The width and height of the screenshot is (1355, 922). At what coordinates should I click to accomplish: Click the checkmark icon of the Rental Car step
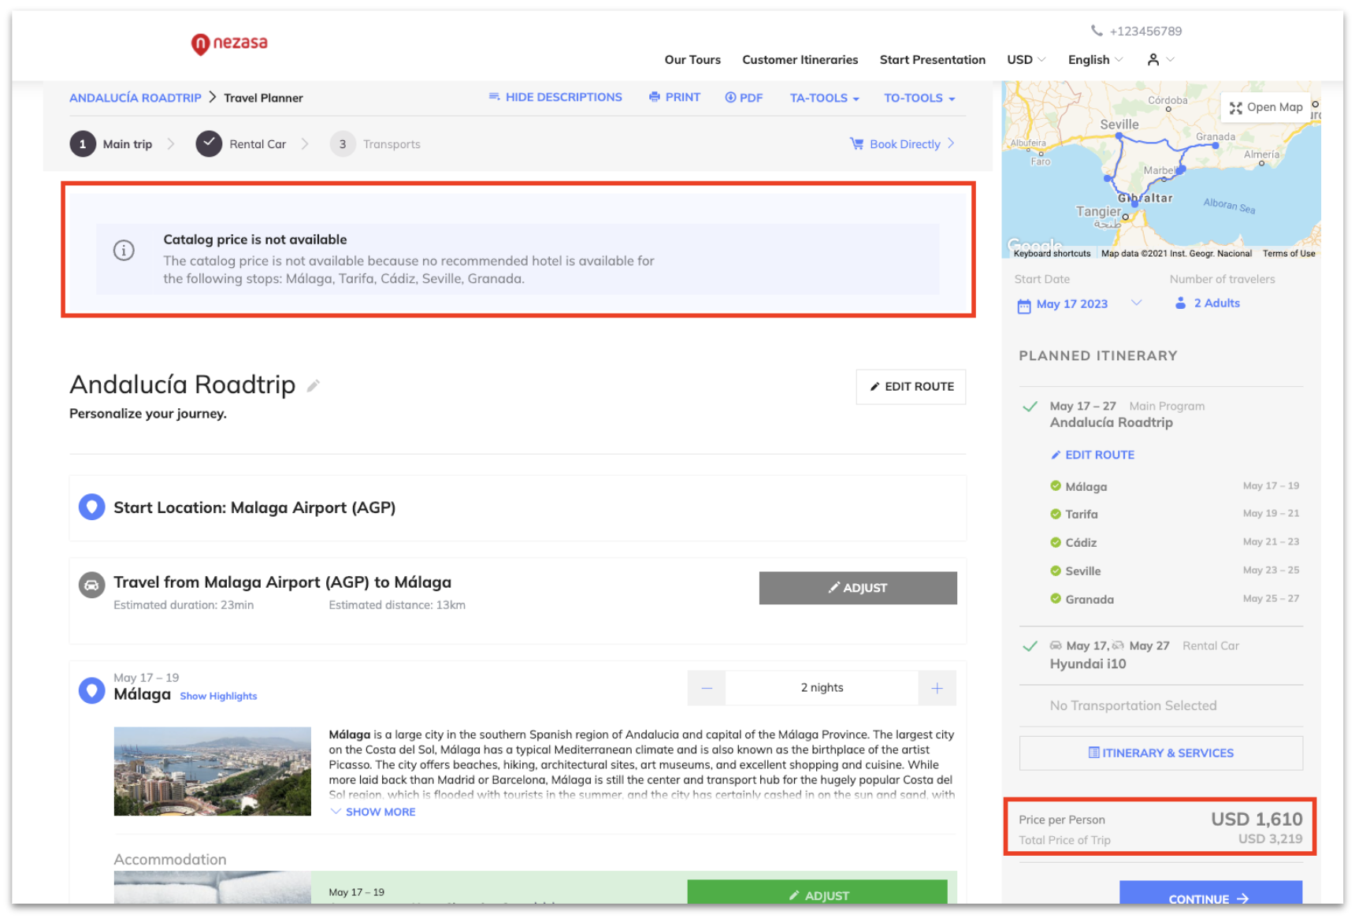(x=209, y=144)
